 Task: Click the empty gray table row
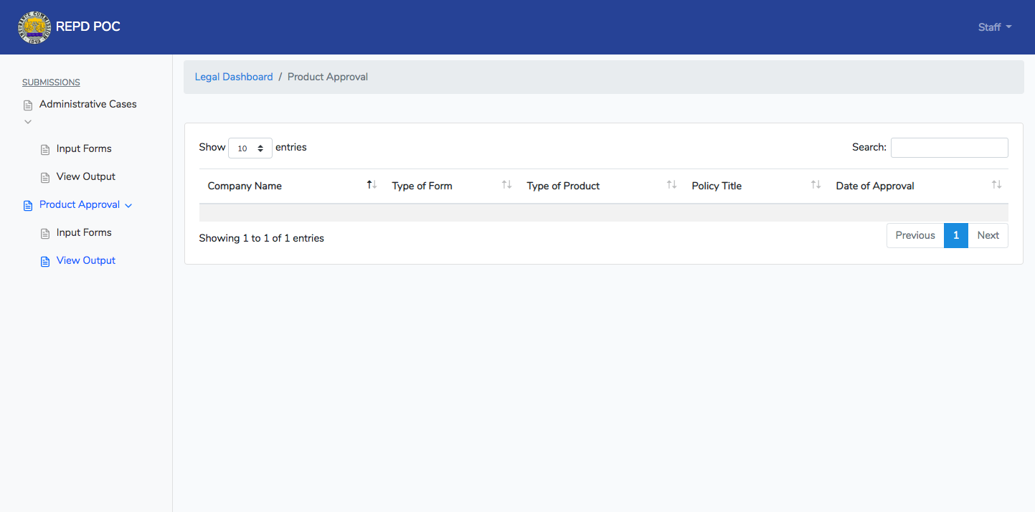[x=604, y=212]
